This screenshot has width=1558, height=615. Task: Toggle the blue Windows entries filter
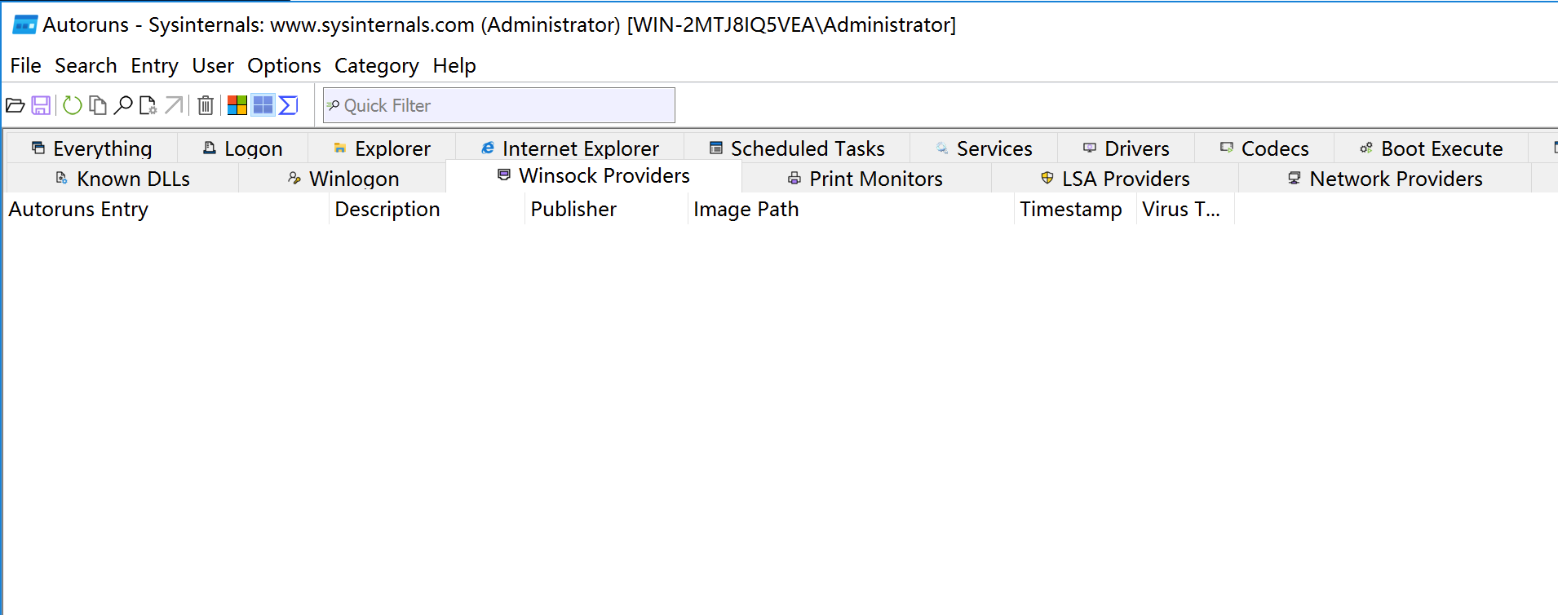point(263,105)
